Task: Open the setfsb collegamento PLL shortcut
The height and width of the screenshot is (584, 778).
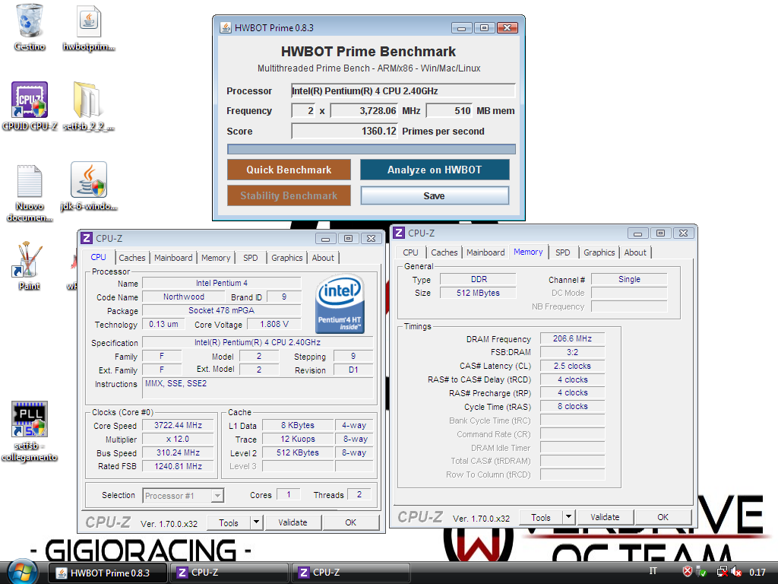Action: coord(30,431)
